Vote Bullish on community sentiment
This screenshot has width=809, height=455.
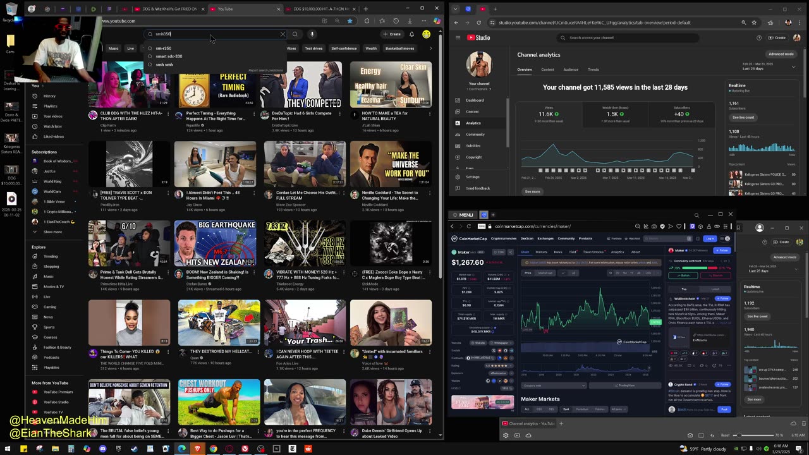pyautogui.click(x=684, y=276)
